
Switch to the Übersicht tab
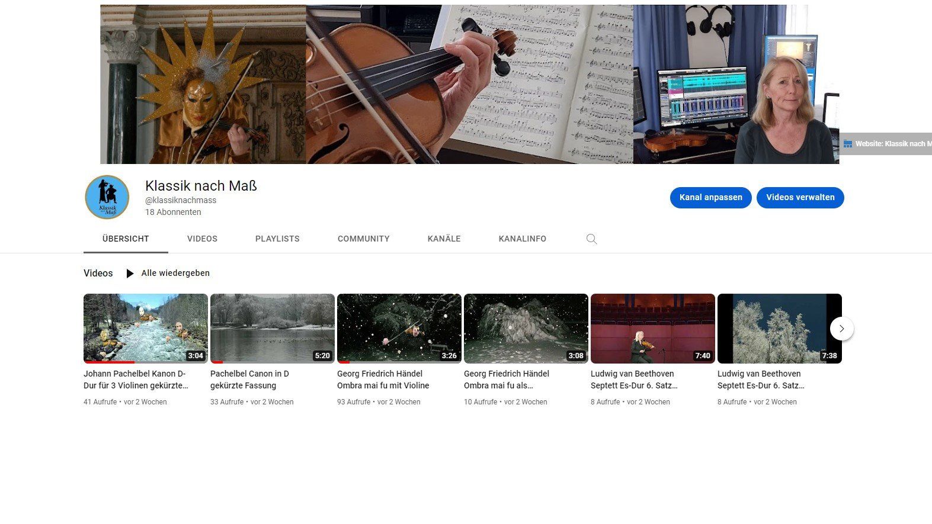pyautogui.click(x=126, y=239)
